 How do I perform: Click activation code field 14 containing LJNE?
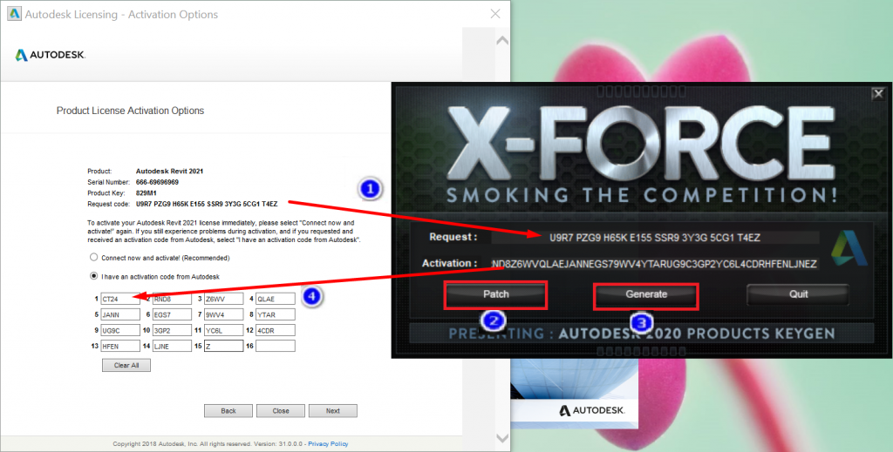[x=172, y=346]
